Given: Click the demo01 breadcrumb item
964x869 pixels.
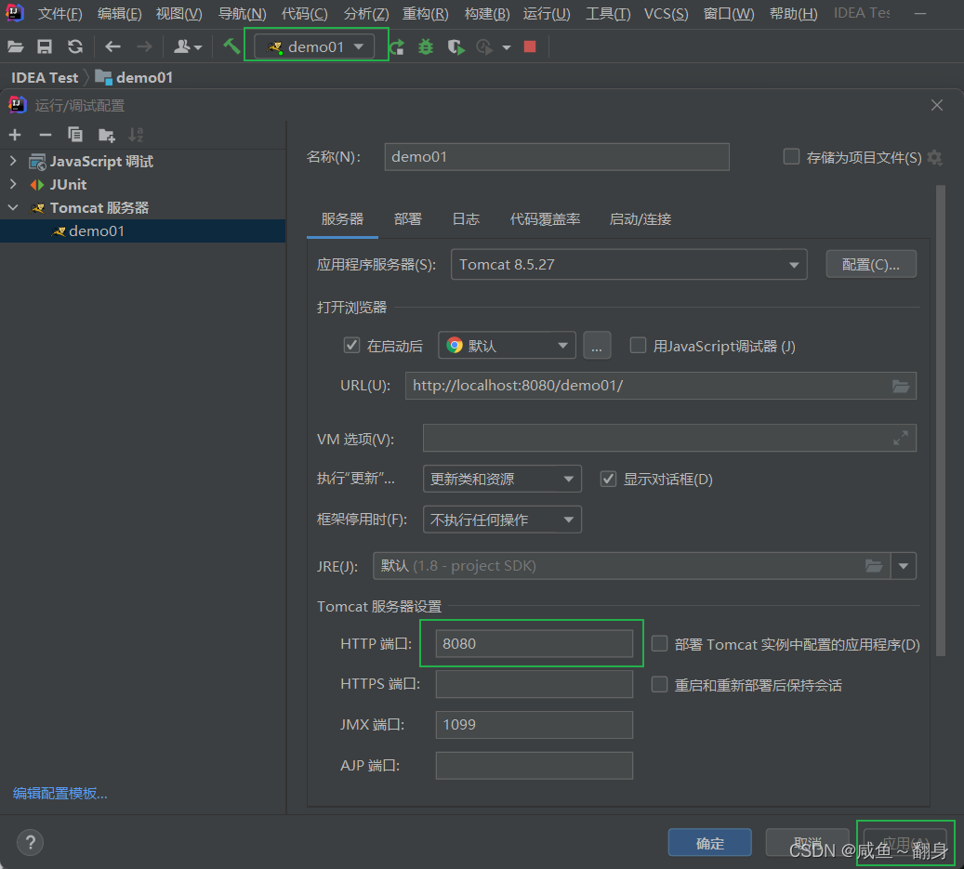Looking at the screenshot, I should coord(134,77).
